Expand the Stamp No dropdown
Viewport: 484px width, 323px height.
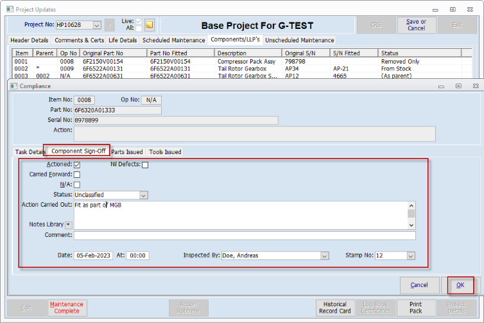tap(411, 256)
